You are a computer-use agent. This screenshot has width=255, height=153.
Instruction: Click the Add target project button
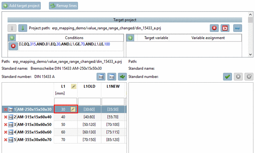click(x=21, y=6)
